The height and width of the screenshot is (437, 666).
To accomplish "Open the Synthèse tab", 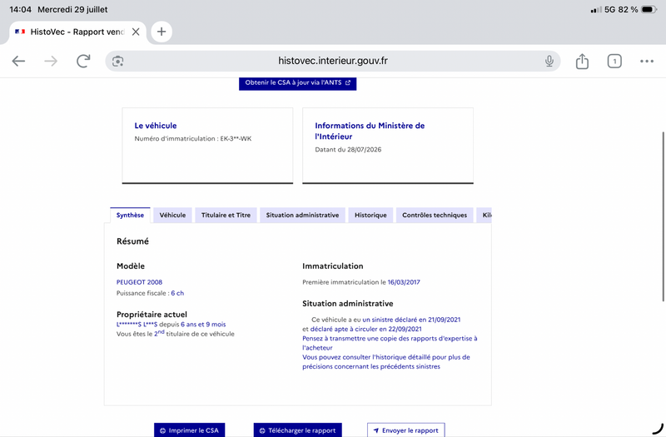I will point(130,215).
